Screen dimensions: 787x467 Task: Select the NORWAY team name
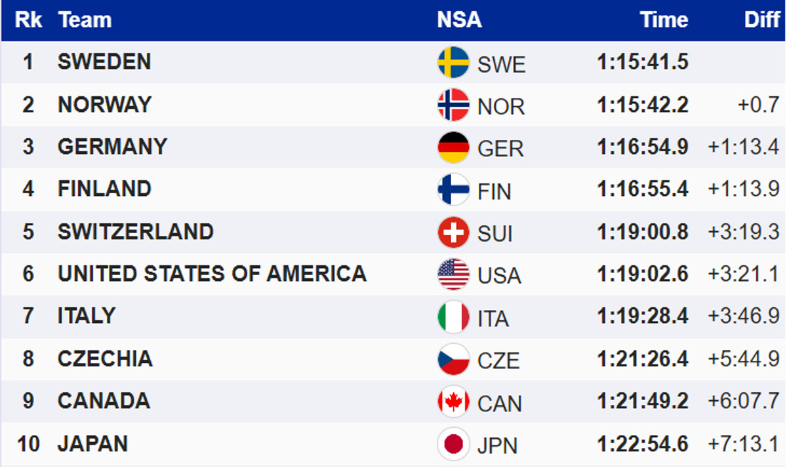point(104,105)
